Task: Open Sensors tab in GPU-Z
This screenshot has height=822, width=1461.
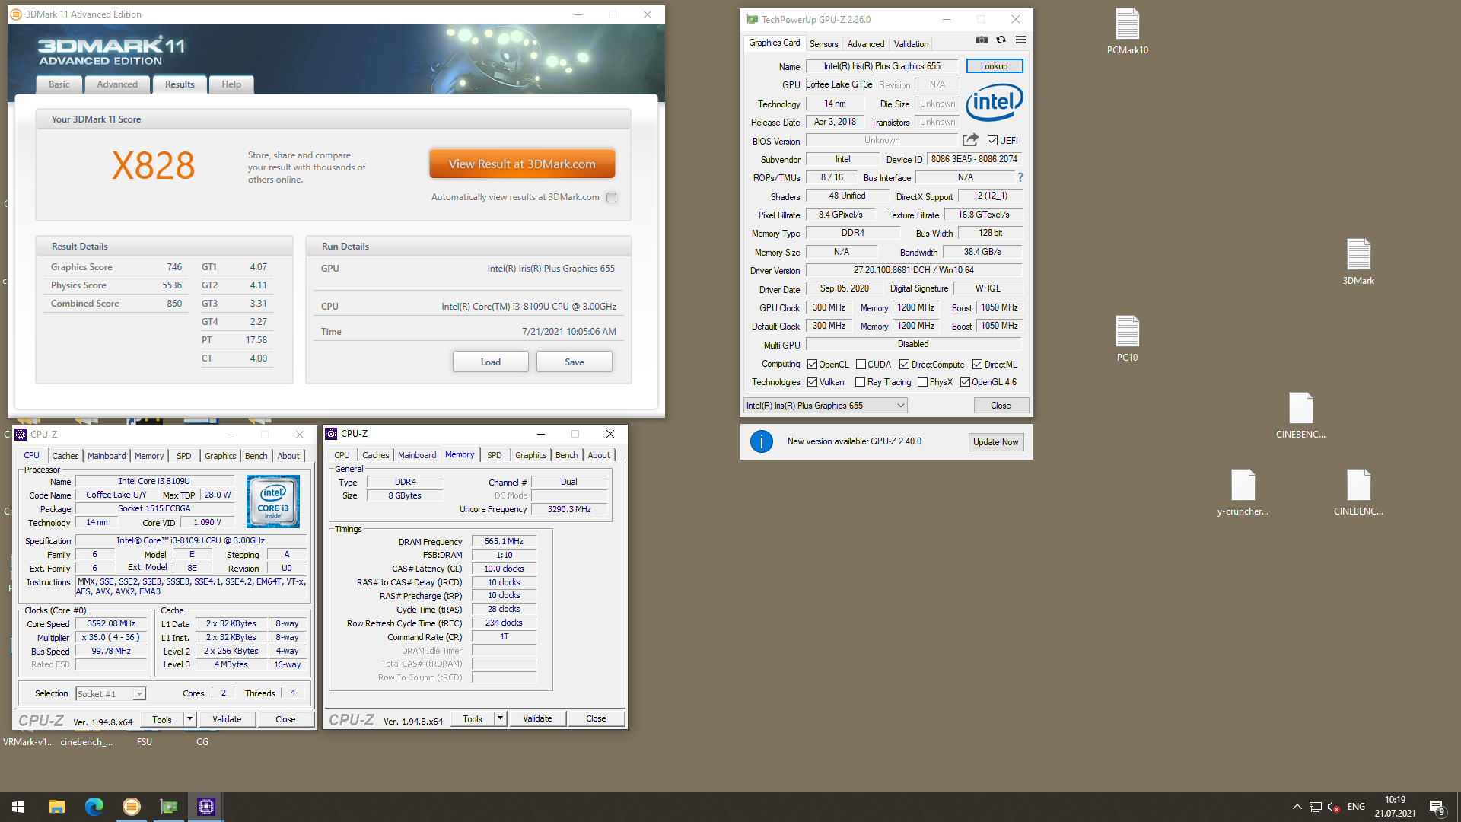Action: (x=823, y=44)
